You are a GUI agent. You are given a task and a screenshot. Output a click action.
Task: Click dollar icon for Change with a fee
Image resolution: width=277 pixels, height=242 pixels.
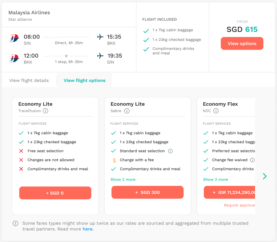(x=114, y=160)
